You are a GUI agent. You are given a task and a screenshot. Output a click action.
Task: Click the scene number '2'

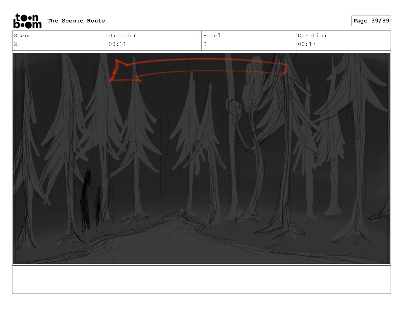16,44
